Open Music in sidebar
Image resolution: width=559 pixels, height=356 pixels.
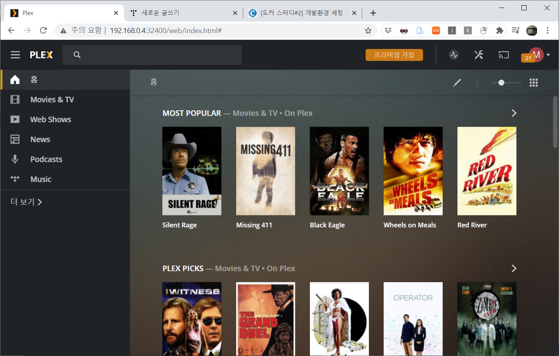point(65,179)
